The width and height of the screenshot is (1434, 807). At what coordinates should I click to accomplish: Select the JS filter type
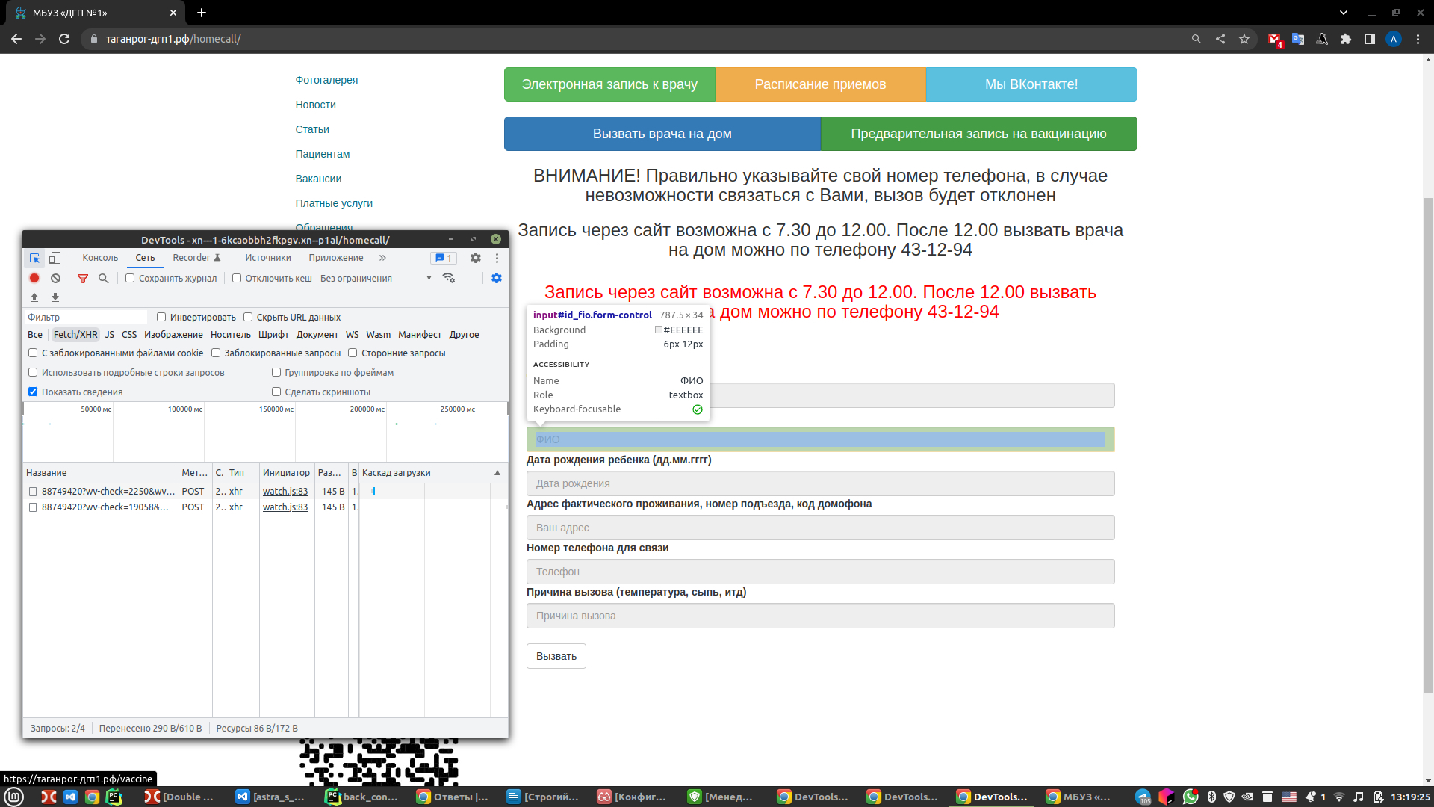110,335
